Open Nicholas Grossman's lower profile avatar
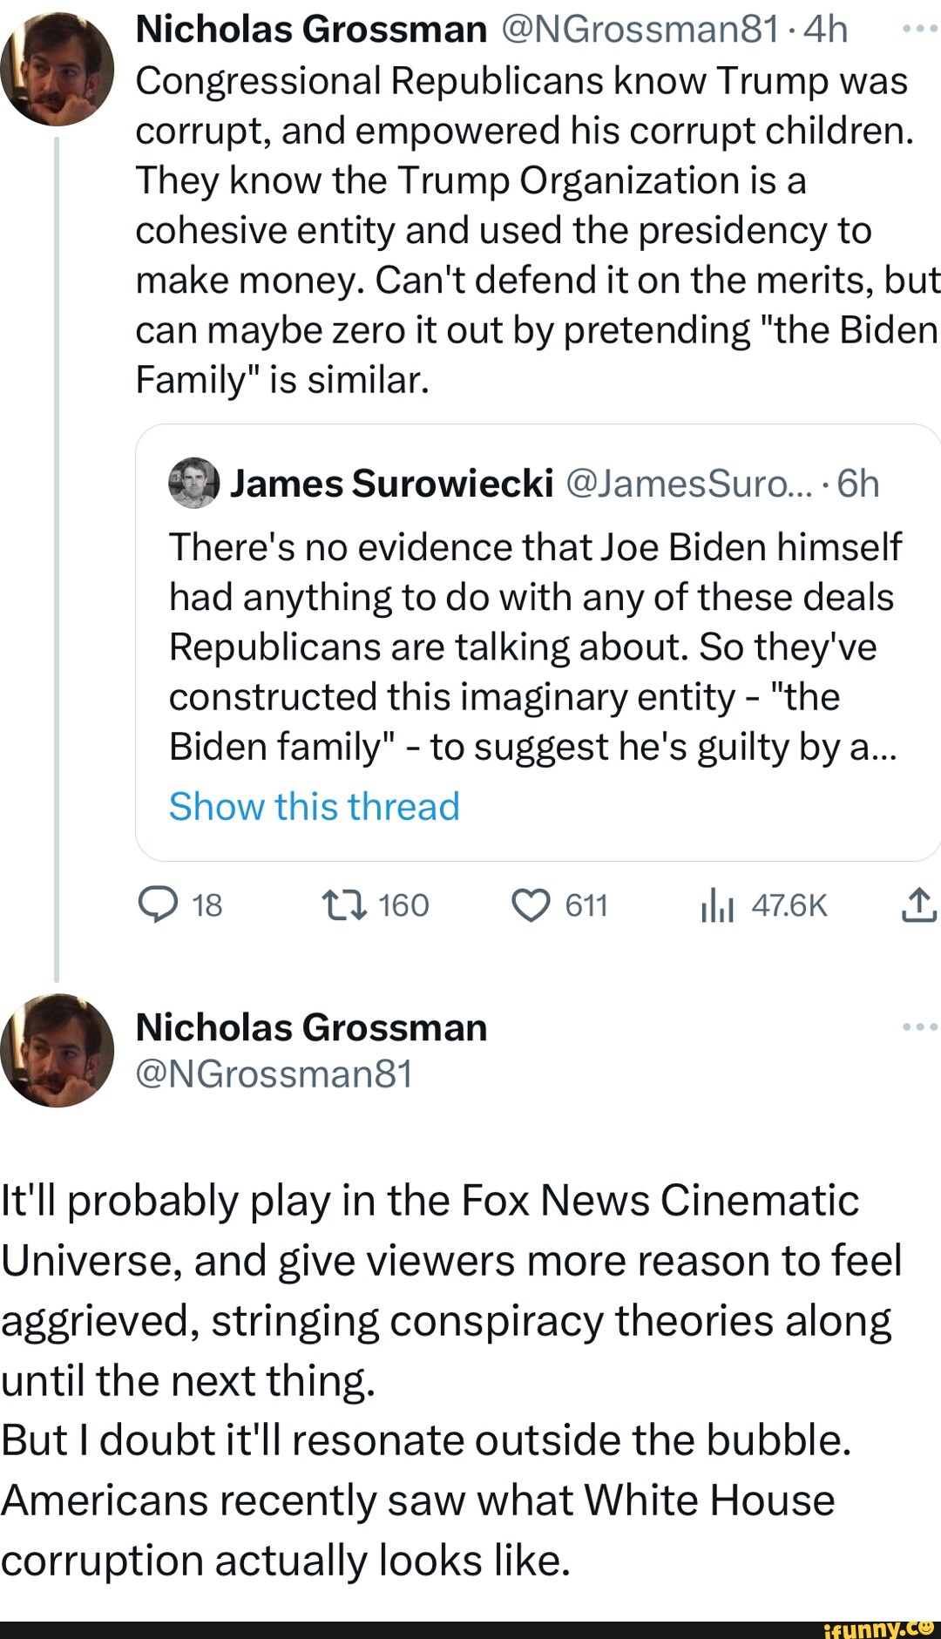The image size is (941, 1639). (x=58, y=1050)
